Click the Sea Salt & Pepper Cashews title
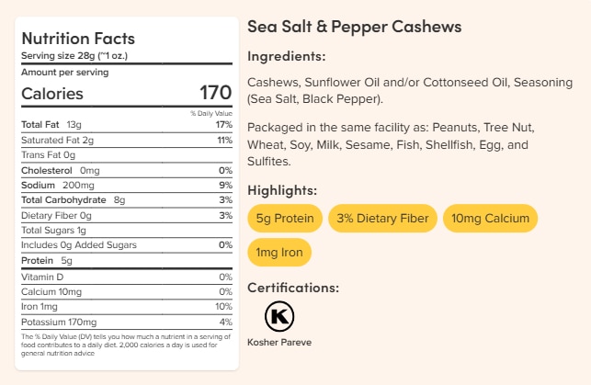591x385 pixels. pos(355,27)
